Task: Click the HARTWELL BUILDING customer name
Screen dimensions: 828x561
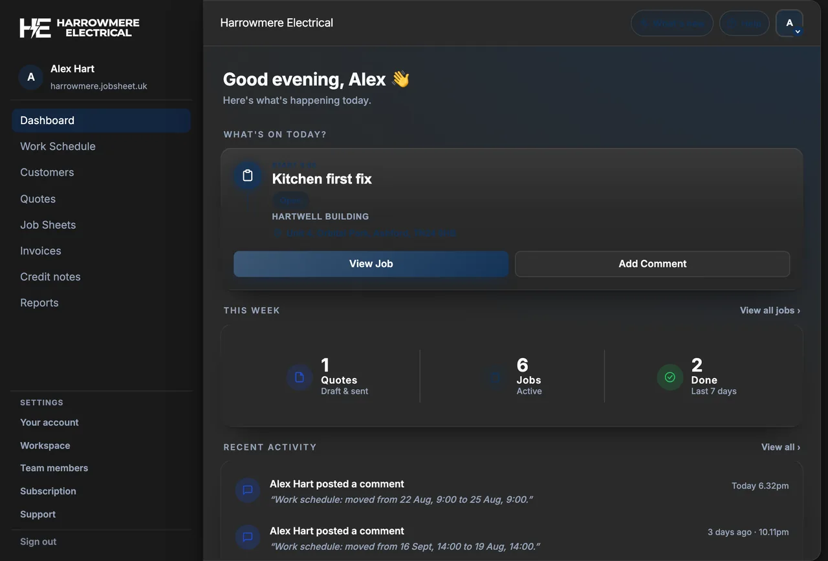Action: click(320, 217)
